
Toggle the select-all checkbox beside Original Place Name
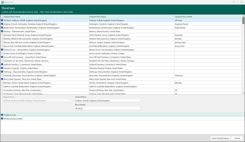click(x=2, y=17)
